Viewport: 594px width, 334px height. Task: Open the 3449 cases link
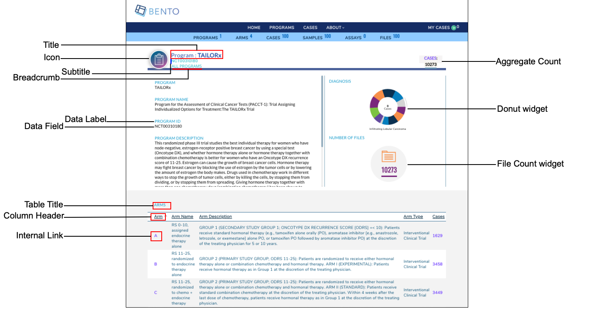[437, 292]
